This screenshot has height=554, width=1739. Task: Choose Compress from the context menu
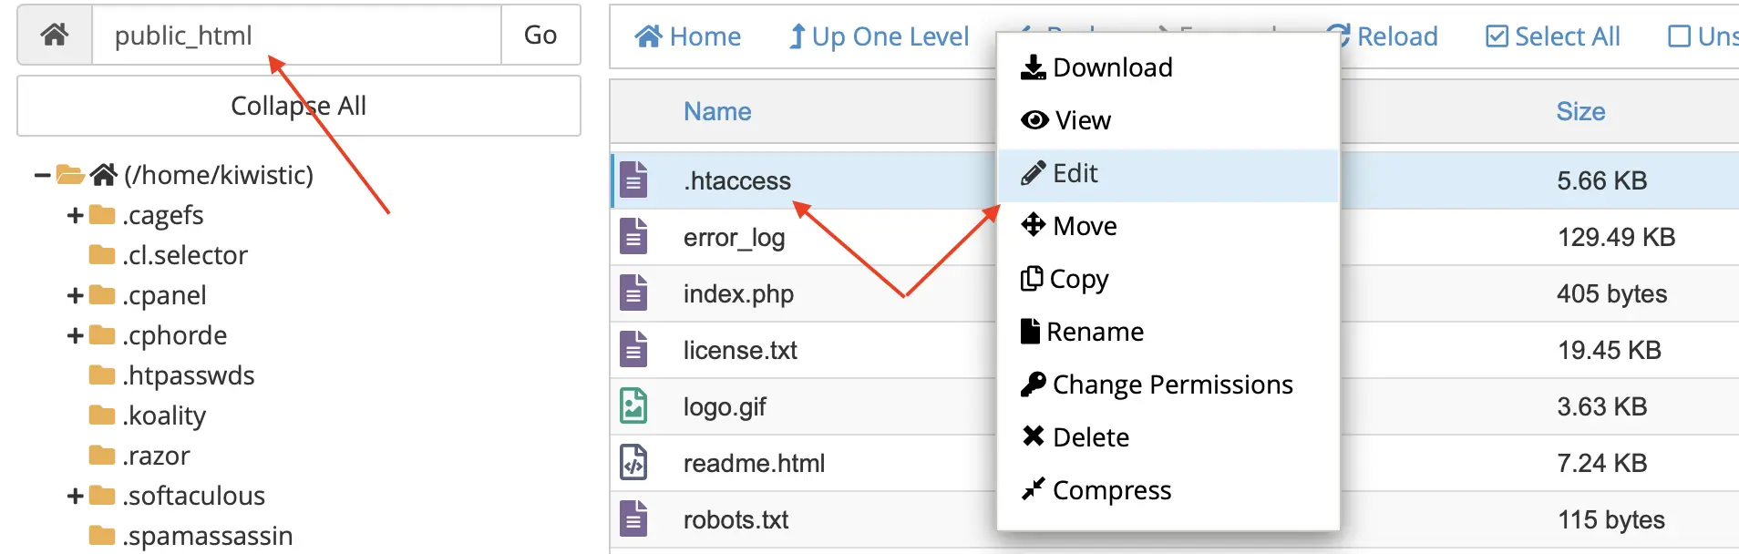1168,490
